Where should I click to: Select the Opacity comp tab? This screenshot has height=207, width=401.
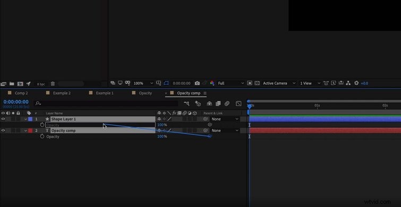[189, 93]
